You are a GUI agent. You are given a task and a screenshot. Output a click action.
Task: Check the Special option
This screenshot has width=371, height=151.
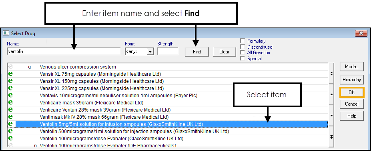pyautogui.click(x=243, y=59)
